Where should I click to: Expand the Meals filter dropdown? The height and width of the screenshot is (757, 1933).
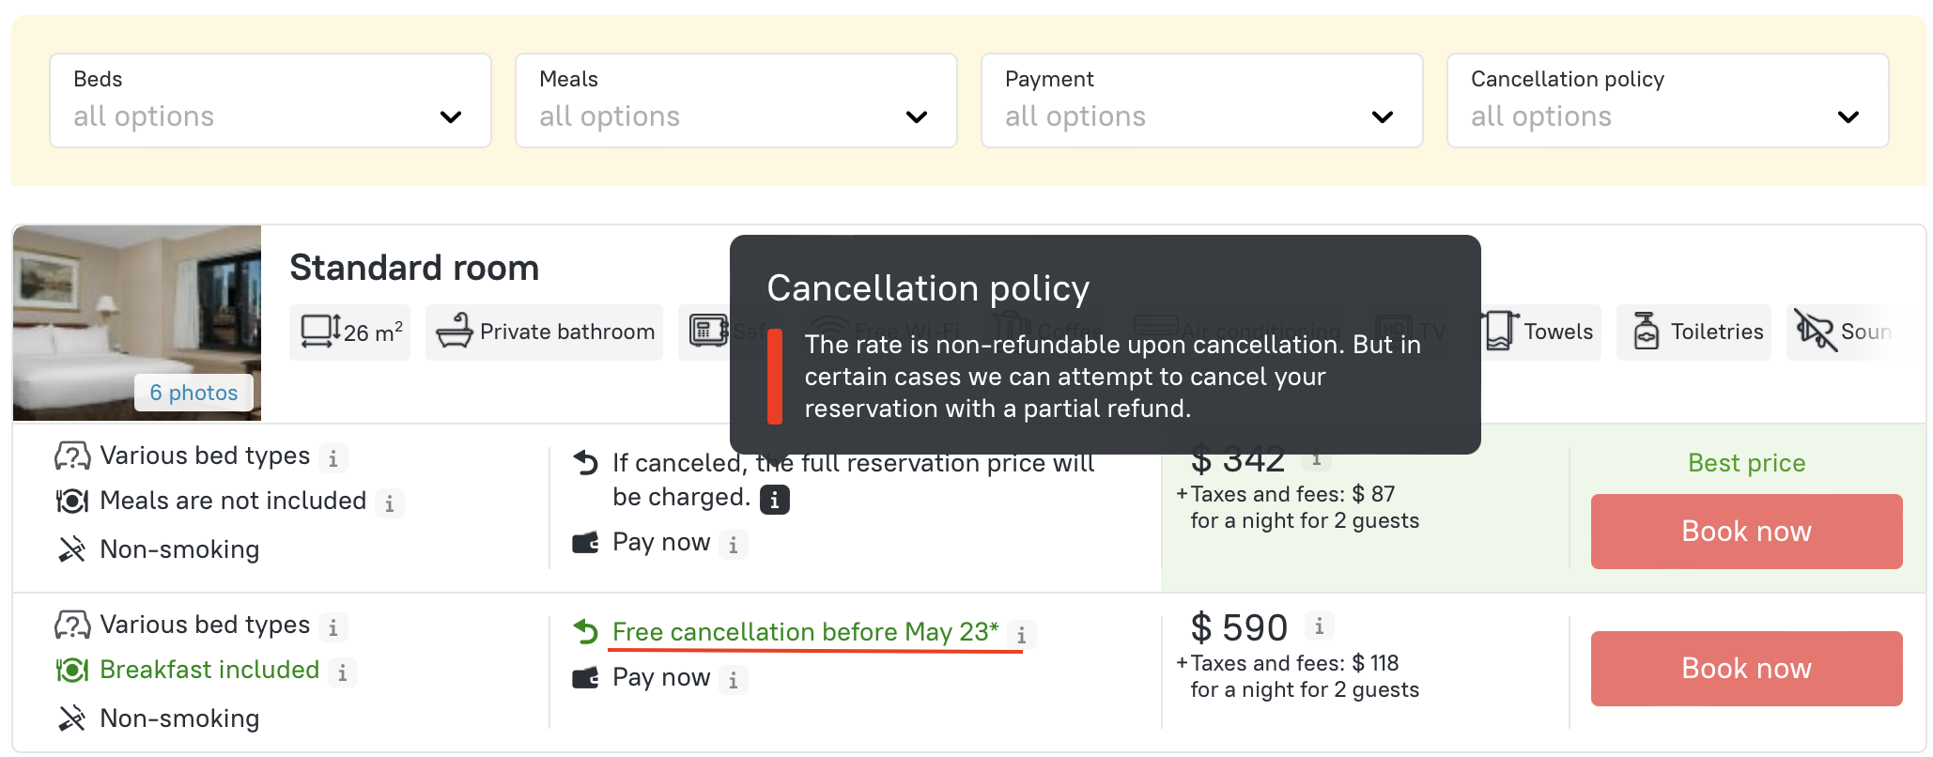[x=735, y=100]
